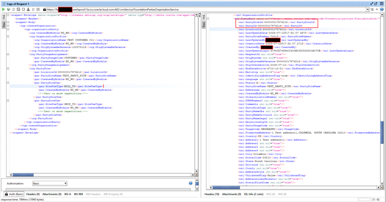The height and width of the screenshot is (202, 386).
Task: Open response Attachments (0) tab
Action: point(231,194)
